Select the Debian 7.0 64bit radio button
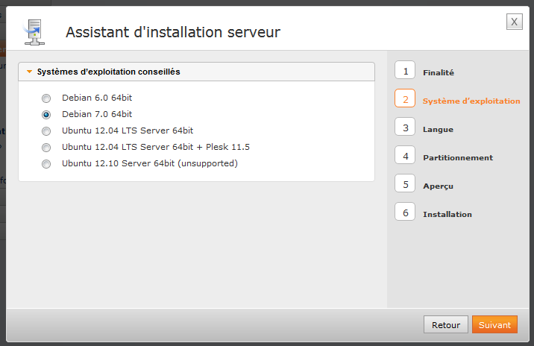This screenshot has height=346, width=534. tap(46, 114)
